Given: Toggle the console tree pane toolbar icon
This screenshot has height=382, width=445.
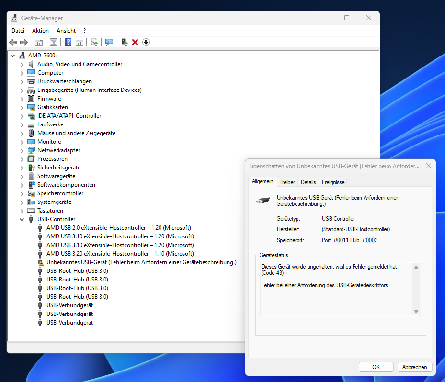Looking at the screenshot, I should [39, 43].
